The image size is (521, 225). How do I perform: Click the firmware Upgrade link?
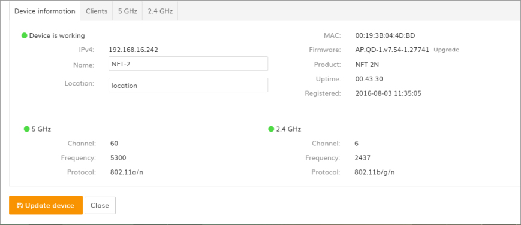pyautogui.click(x=447, y=50)
